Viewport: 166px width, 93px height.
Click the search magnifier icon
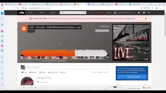(x=84, y=13)
